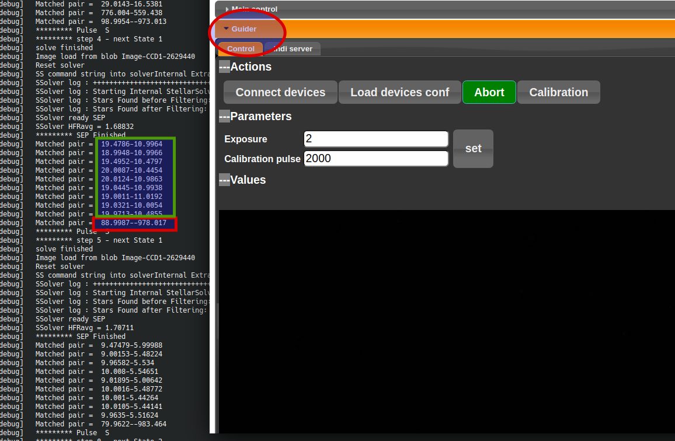Select log line 'SSolver HFRavg = 1.70711'

click(84, 328)
